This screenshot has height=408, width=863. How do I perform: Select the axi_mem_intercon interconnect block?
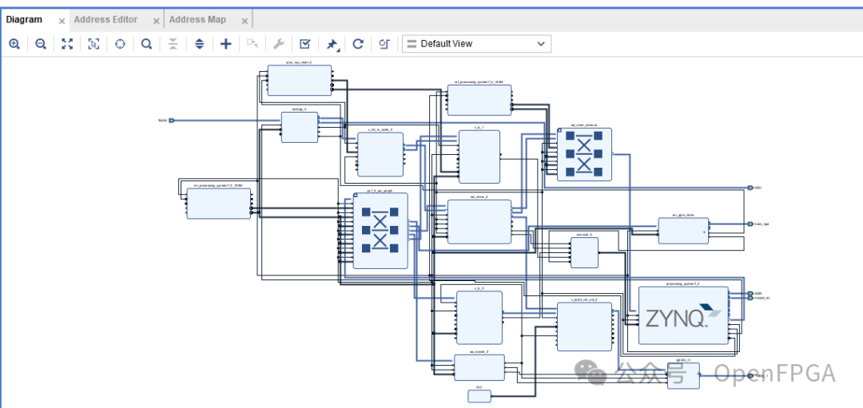(583, 154)
